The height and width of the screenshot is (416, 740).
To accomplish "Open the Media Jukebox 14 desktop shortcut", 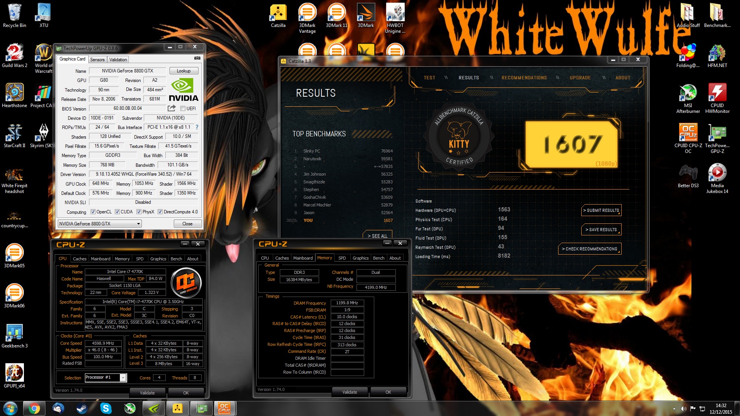I will pos(717,179).
